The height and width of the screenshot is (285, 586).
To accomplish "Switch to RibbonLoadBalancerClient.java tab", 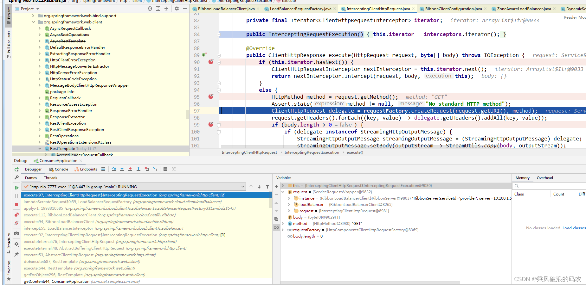I will [x=226, y=9].
